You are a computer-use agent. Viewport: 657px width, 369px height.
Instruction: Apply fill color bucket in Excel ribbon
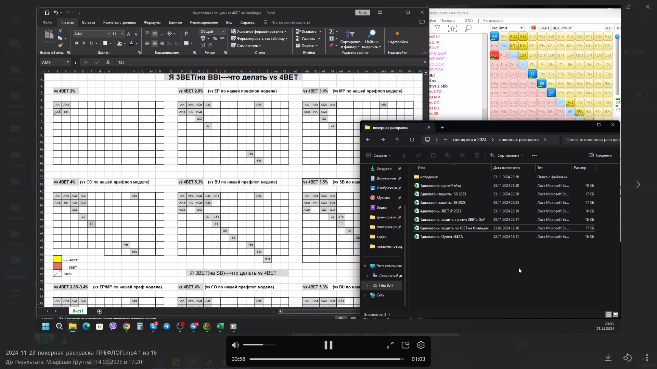pos(119,43)
